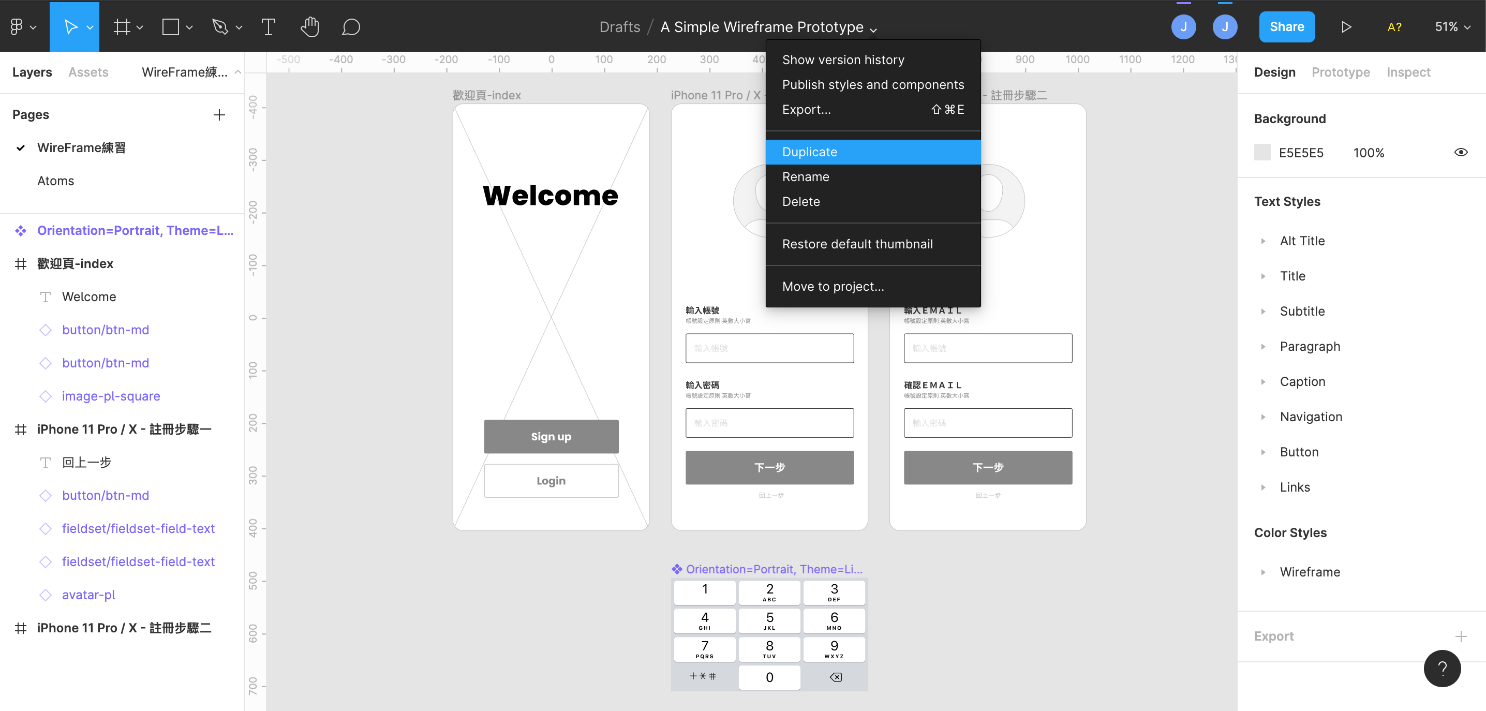Open the 51% zoom dropdown
1486x711 pixels.
tap(1452, 26)
